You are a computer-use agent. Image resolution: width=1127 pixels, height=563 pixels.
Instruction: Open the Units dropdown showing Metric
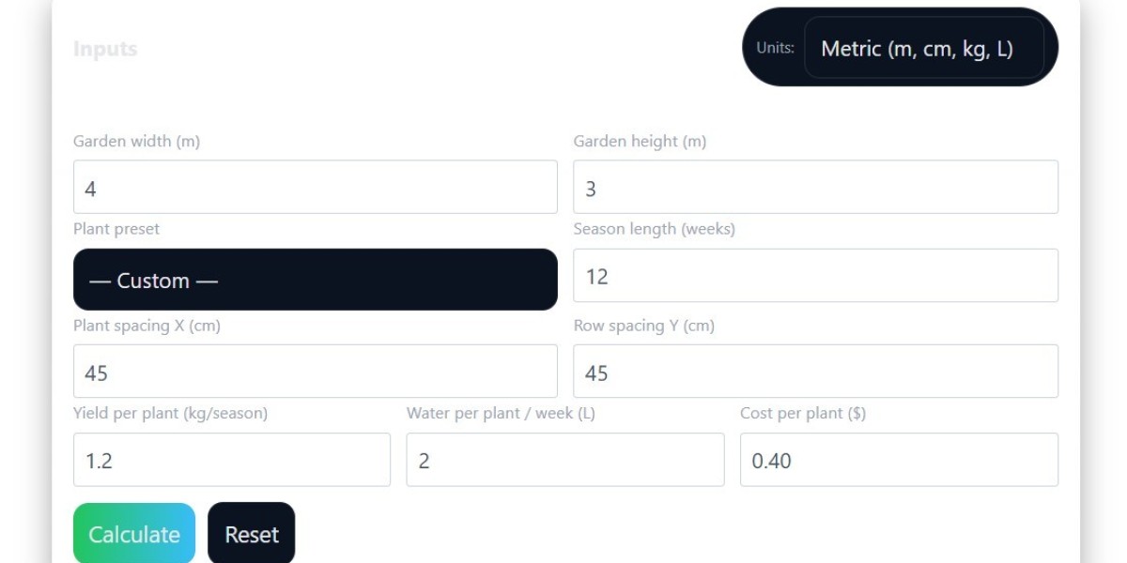pyautogui.click(x=925, y=47)
